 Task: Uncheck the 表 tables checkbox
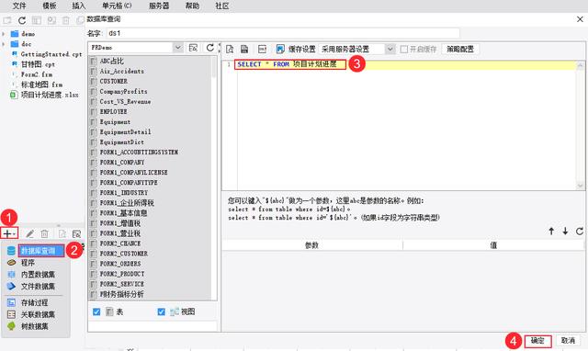pos(96,311)
